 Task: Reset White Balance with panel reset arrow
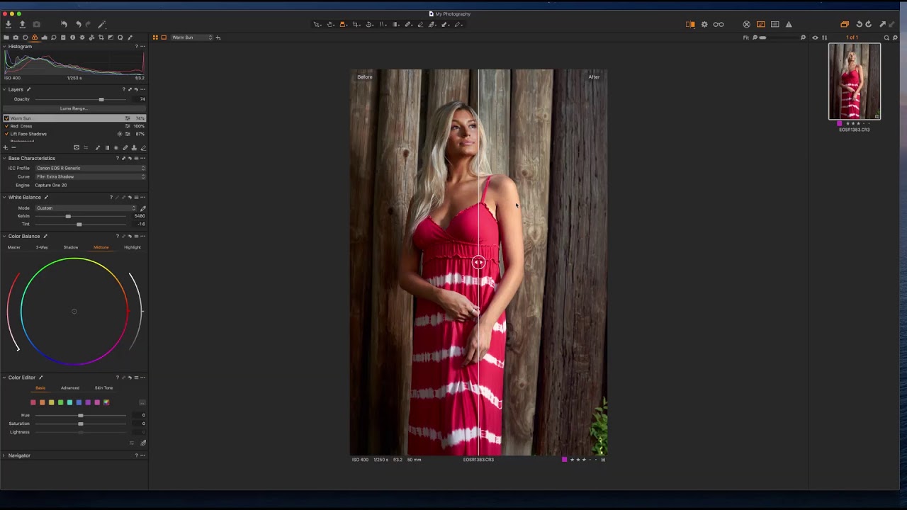pyautogui.click(x=130, y=197)
